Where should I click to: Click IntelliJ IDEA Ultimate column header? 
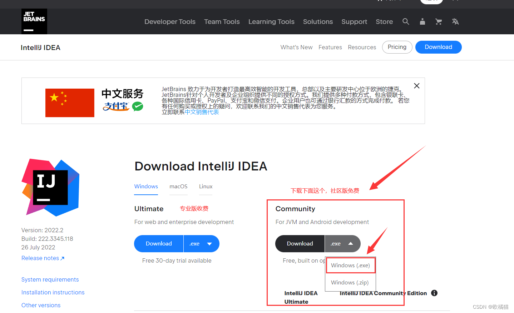coord(301,297)
